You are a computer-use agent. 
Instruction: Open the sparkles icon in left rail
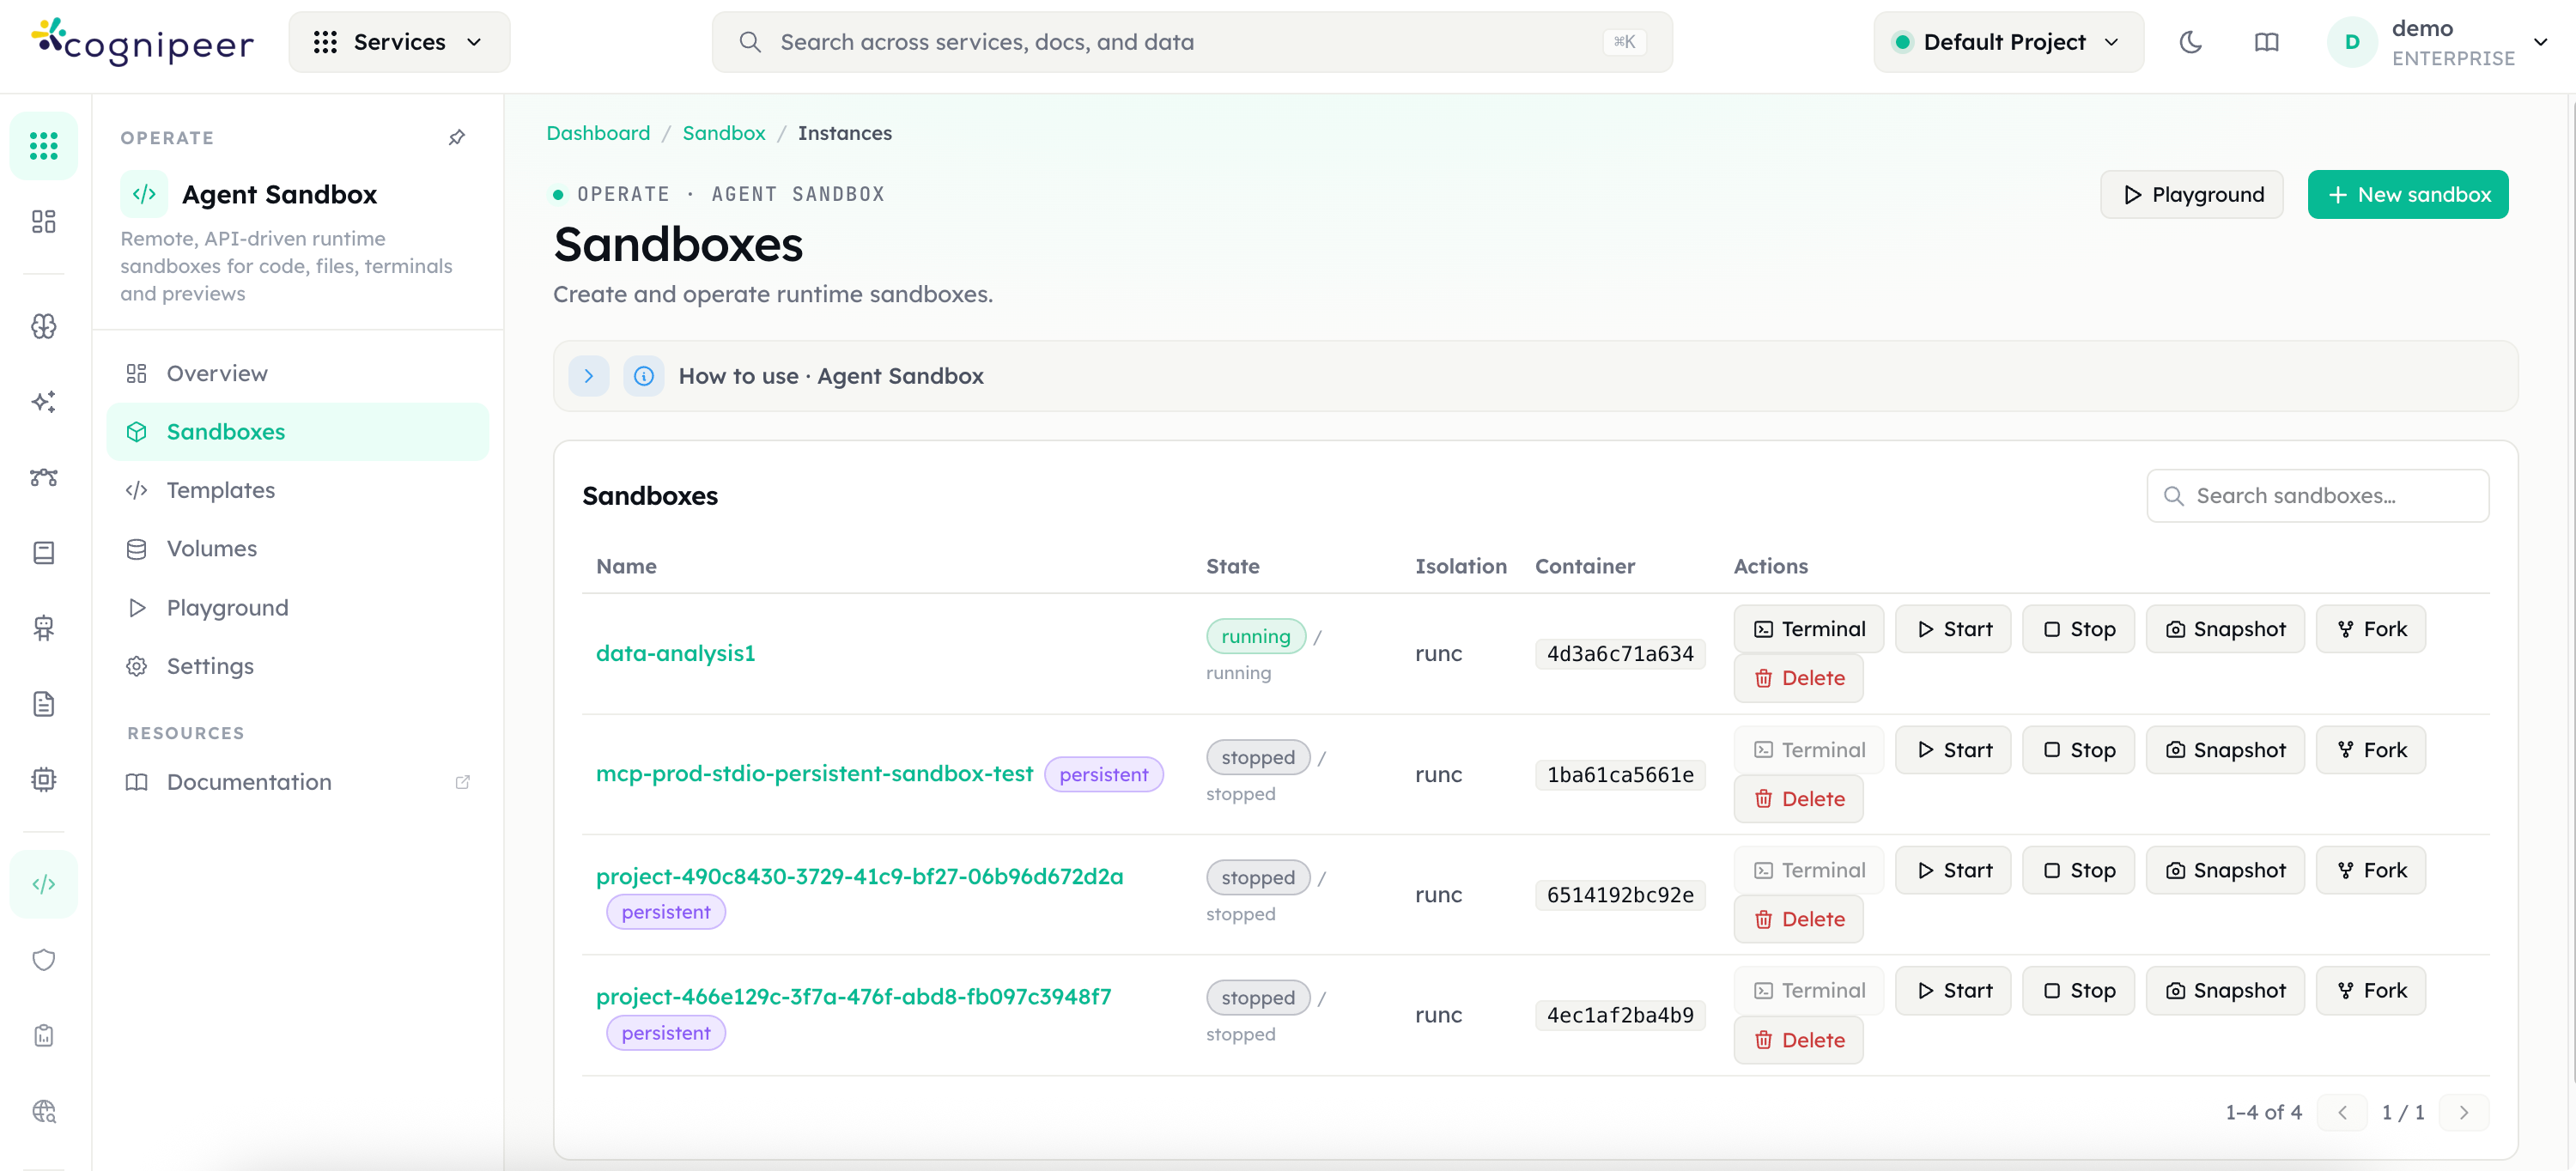pos(44,401)
